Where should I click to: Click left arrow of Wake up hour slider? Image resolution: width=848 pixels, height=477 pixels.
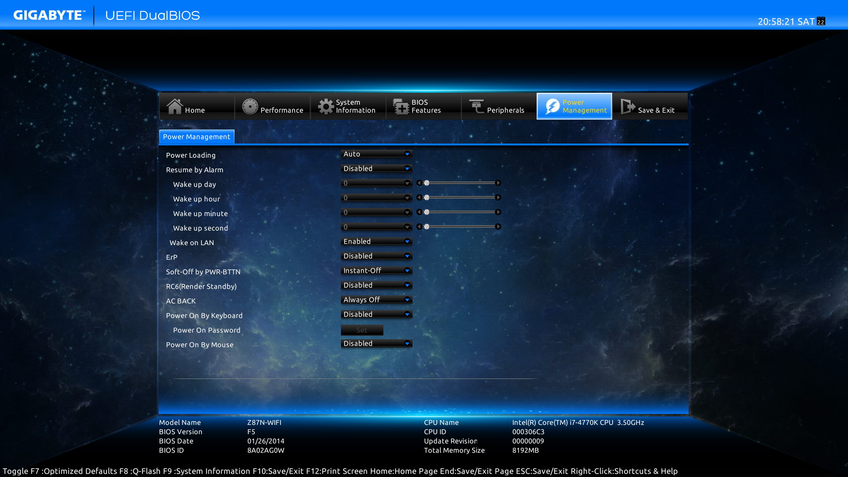tap(419, 197)
